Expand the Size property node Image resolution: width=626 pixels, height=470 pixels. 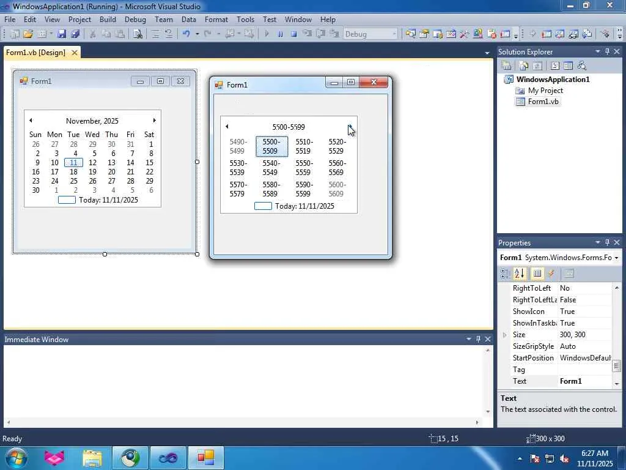504,335
